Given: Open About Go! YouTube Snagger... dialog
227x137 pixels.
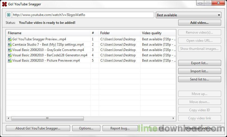Looking at the screenshot, I should pos(38,128).
